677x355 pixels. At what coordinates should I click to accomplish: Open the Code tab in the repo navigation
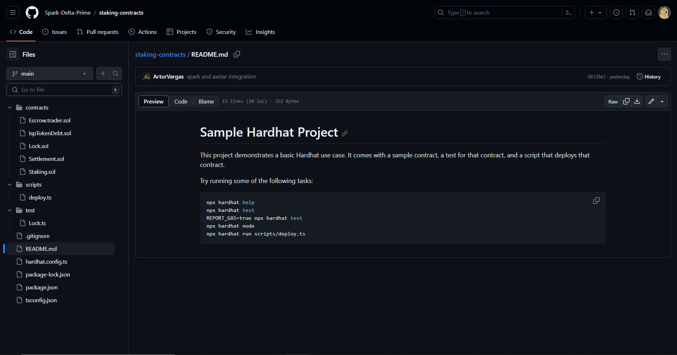tap(21, 32)
